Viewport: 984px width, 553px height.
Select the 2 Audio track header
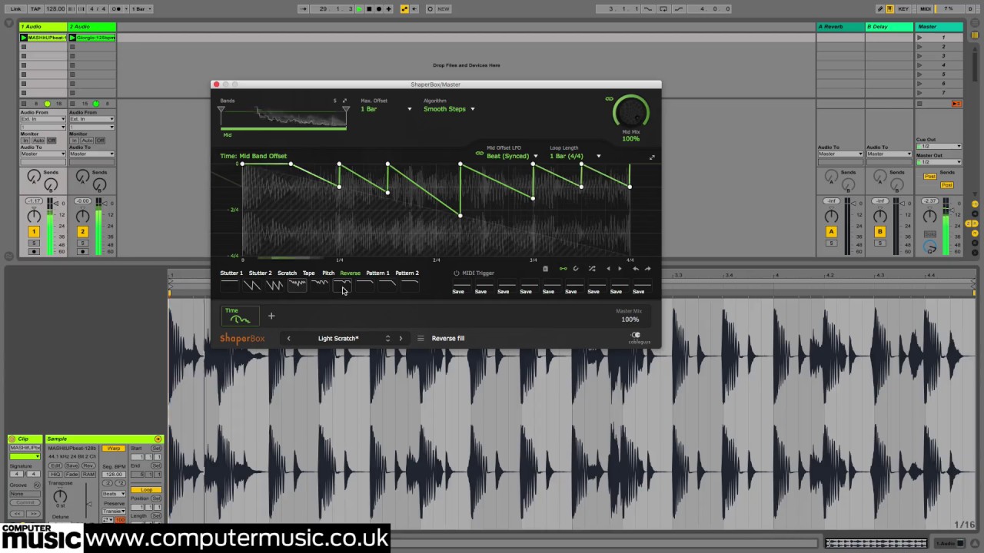point(91,27)
